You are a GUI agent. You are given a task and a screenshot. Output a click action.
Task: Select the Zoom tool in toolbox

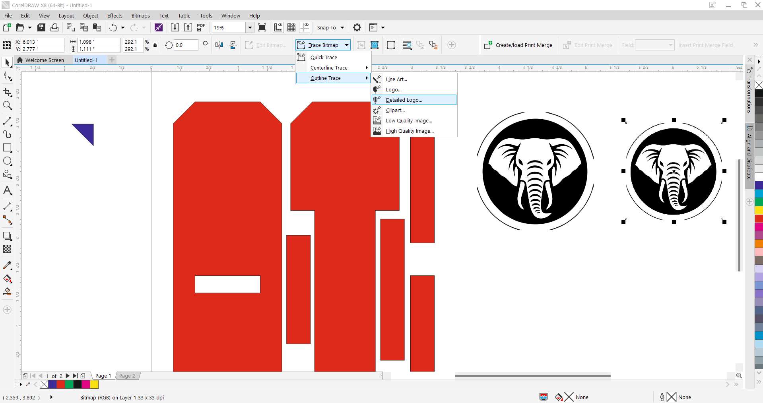(x=7, y=105)
